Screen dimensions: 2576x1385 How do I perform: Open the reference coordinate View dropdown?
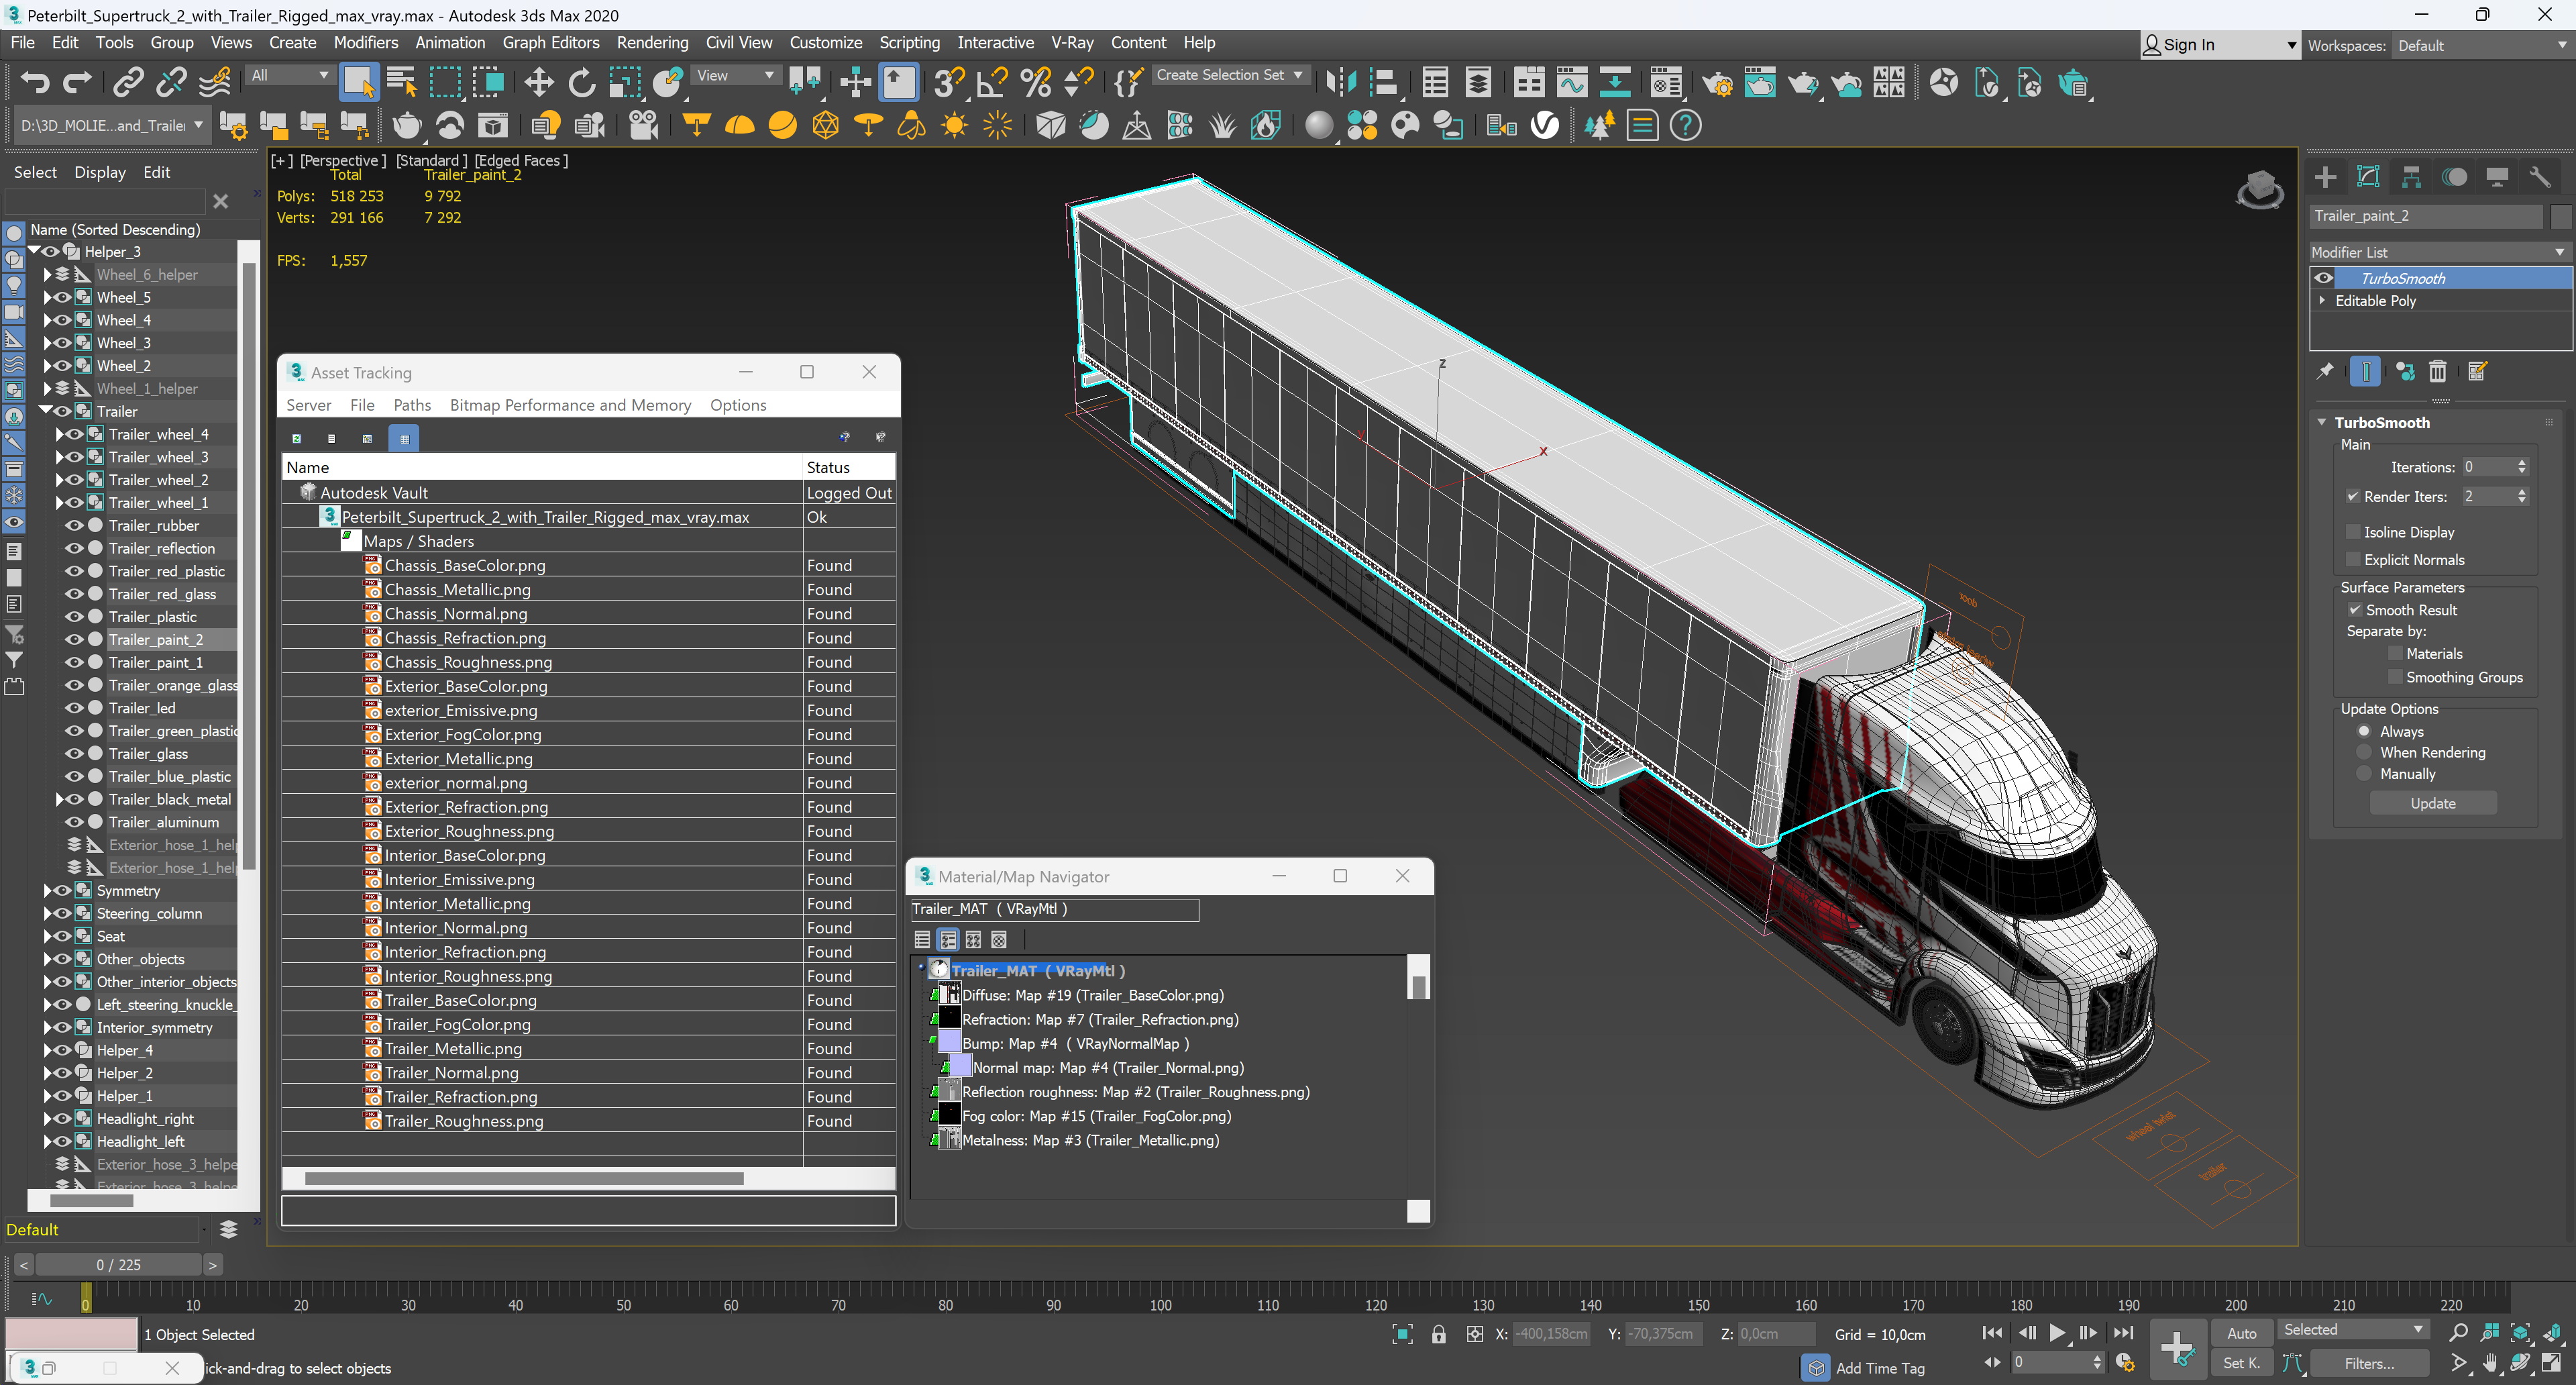point(735,76)
